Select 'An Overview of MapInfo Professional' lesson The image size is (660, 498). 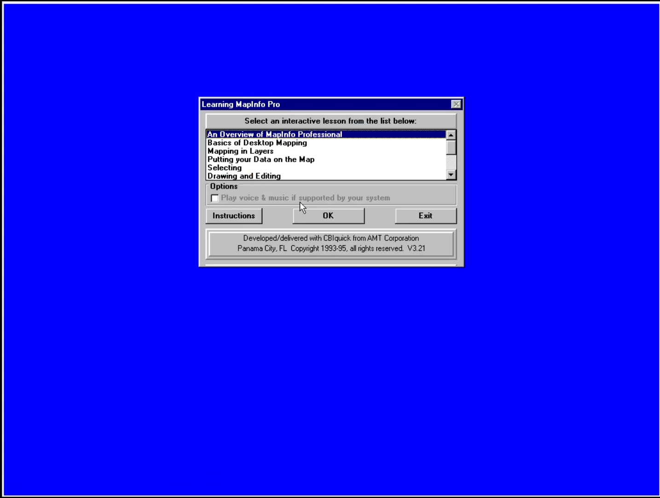326,134
